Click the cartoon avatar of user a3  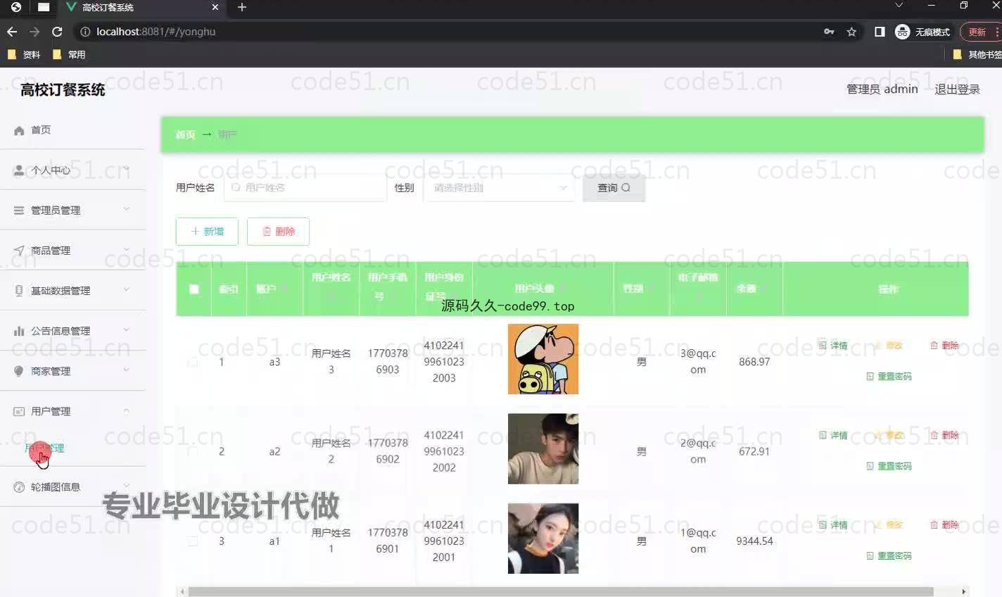point(543,359)
